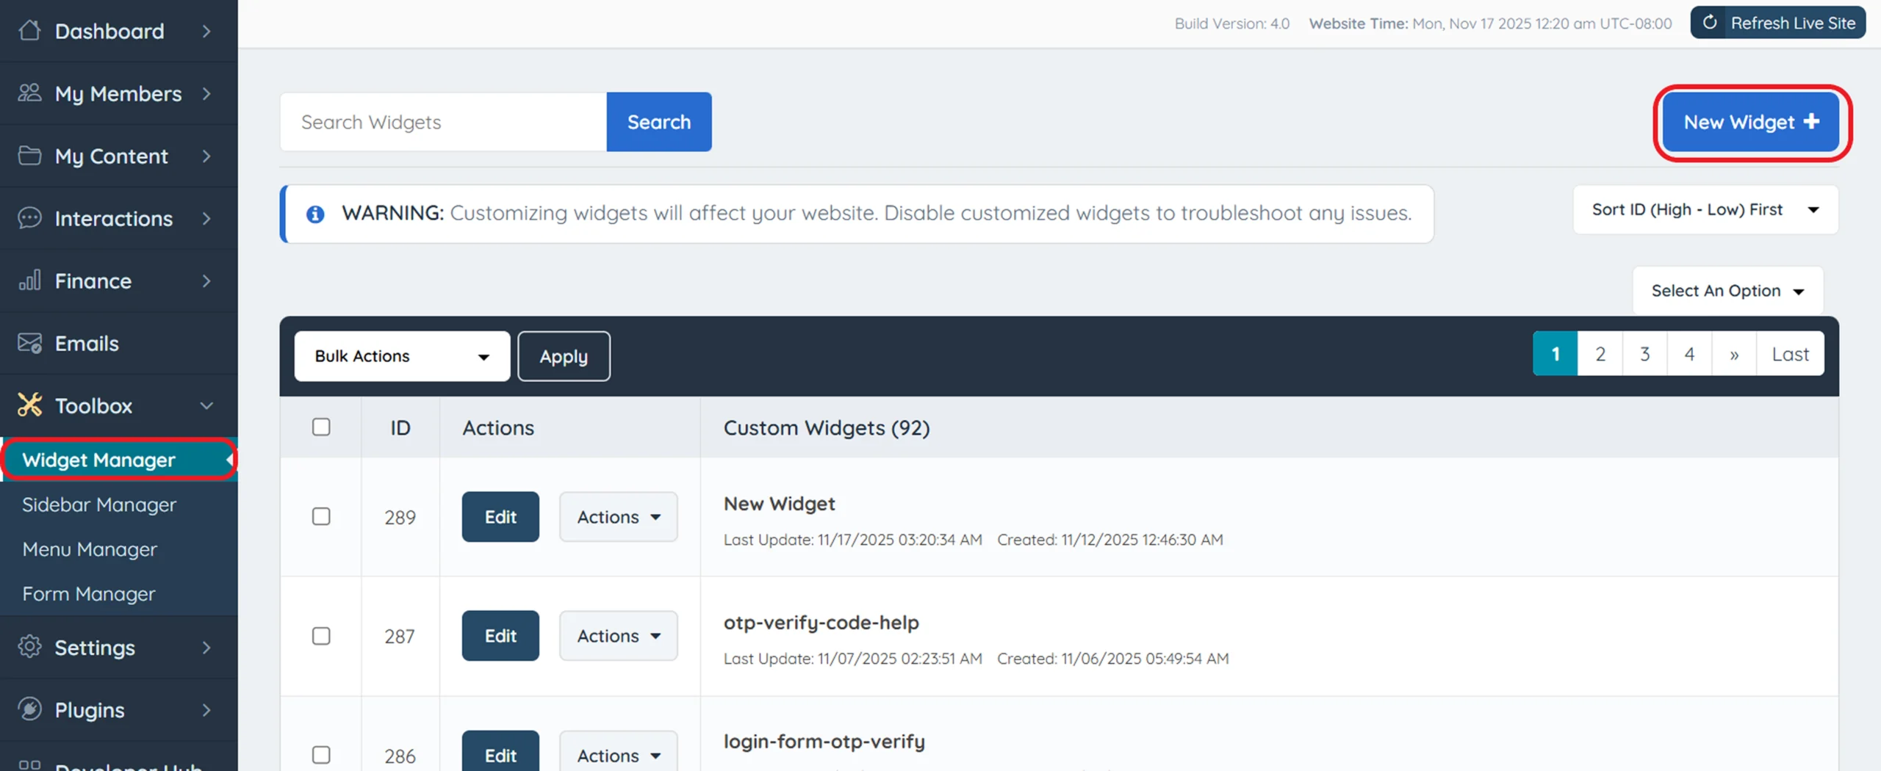Click the Plugins plug icon

pos(29,709)
